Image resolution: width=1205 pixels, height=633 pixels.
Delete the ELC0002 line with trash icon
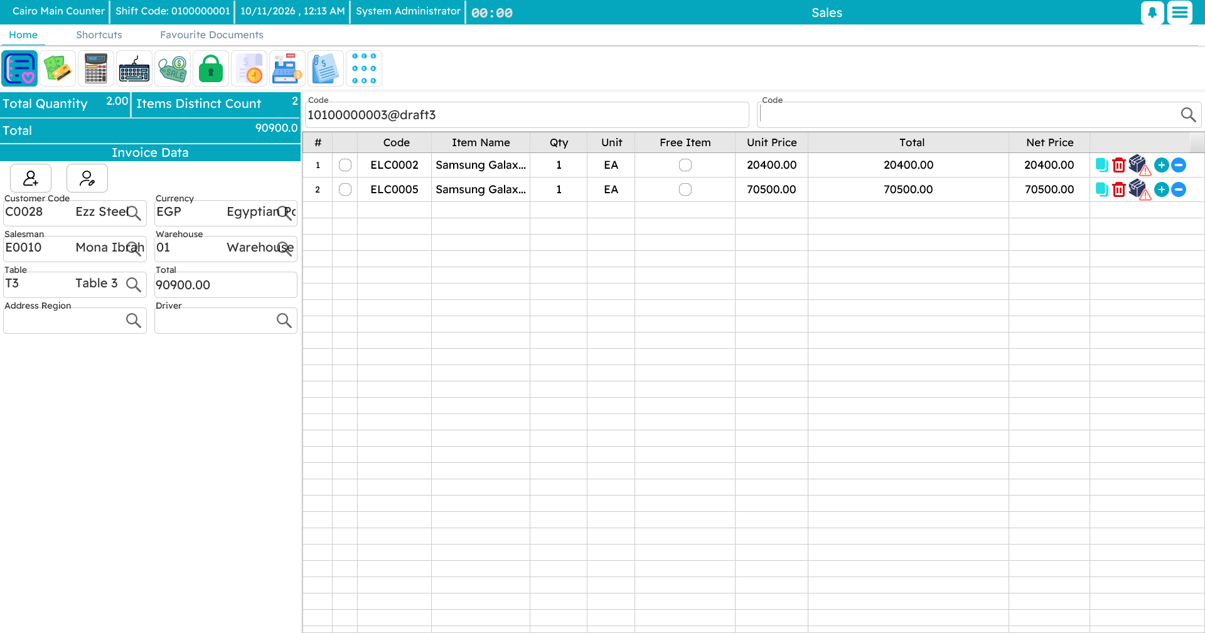1118,165
